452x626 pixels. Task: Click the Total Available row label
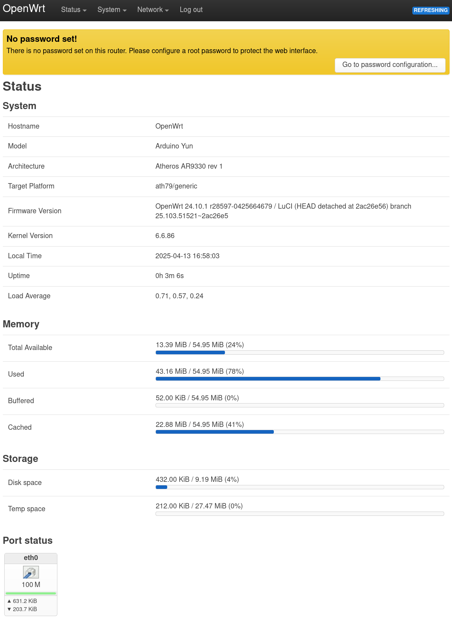click(x=30, y=348)
